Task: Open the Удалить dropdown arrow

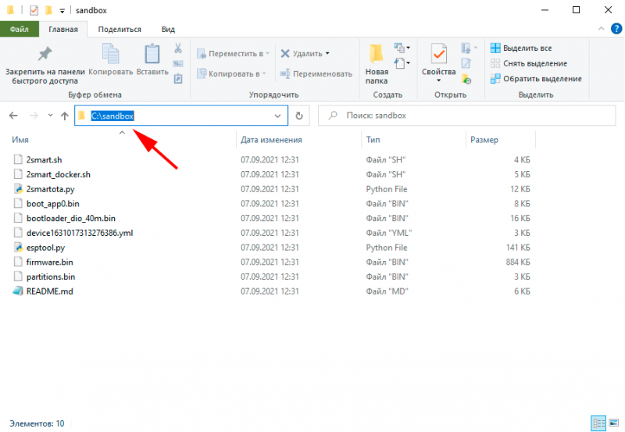Action: 327,53
